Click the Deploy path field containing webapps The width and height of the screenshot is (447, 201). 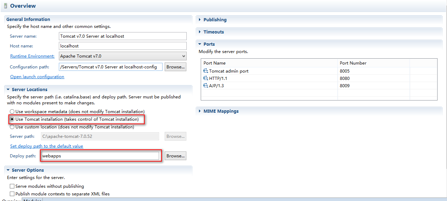point(100,156)
